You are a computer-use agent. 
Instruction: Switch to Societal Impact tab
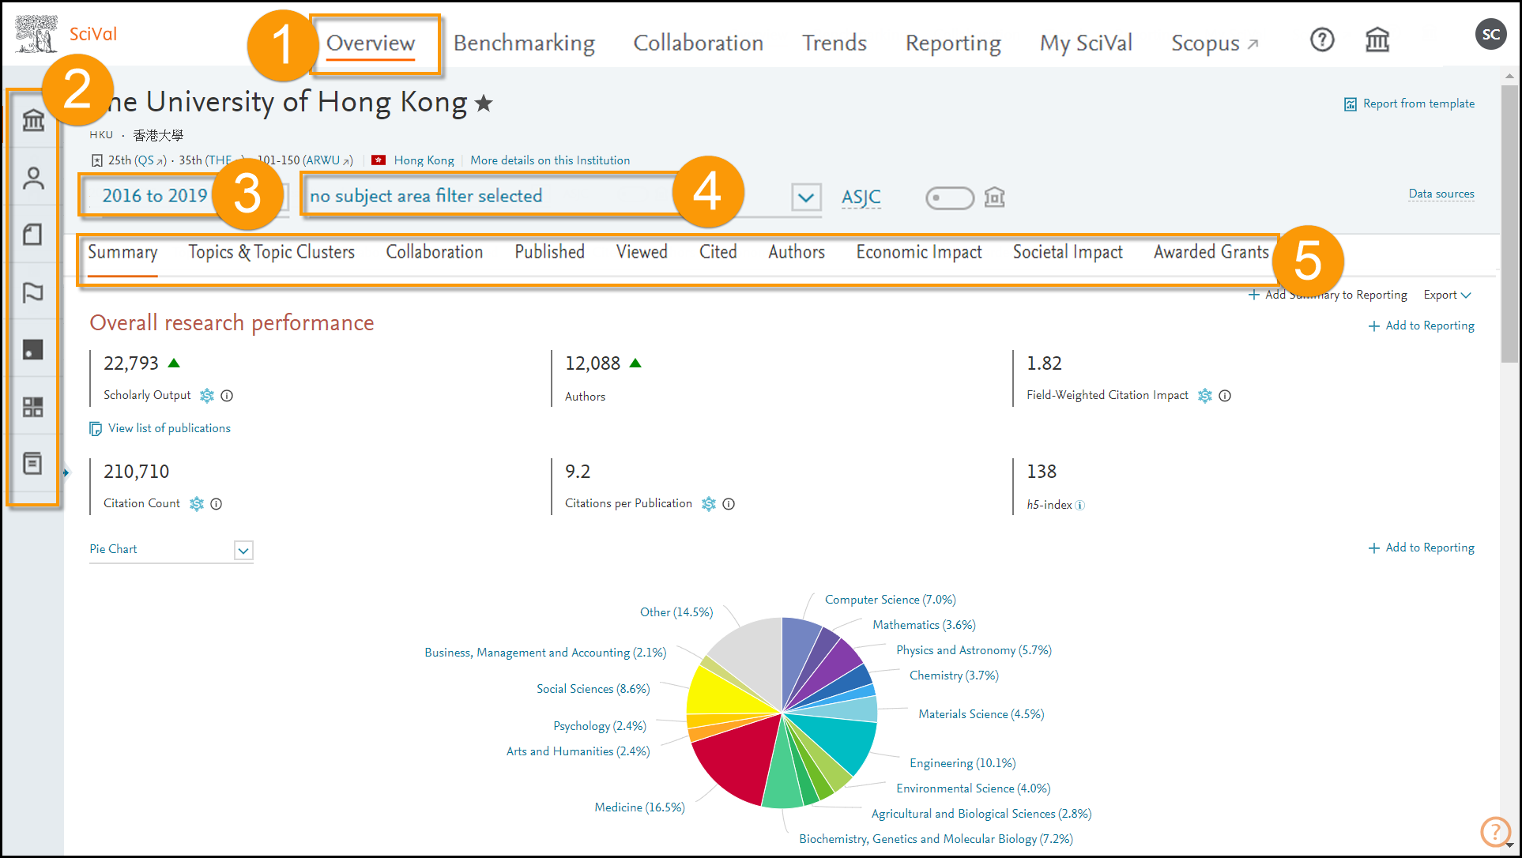tap(1068, 253)
